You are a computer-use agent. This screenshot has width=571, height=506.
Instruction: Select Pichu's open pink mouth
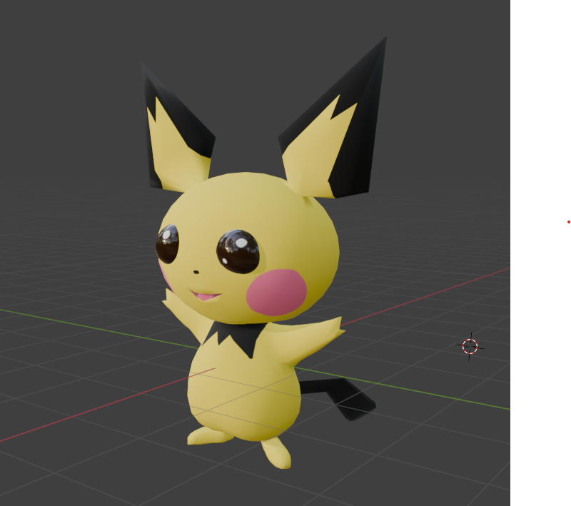click(205, 295)
